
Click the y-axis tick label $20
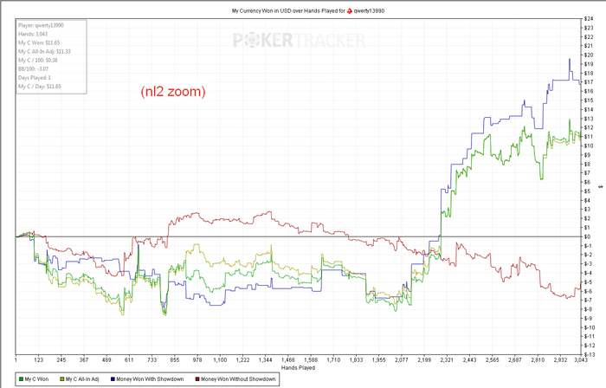coord(589,55)
